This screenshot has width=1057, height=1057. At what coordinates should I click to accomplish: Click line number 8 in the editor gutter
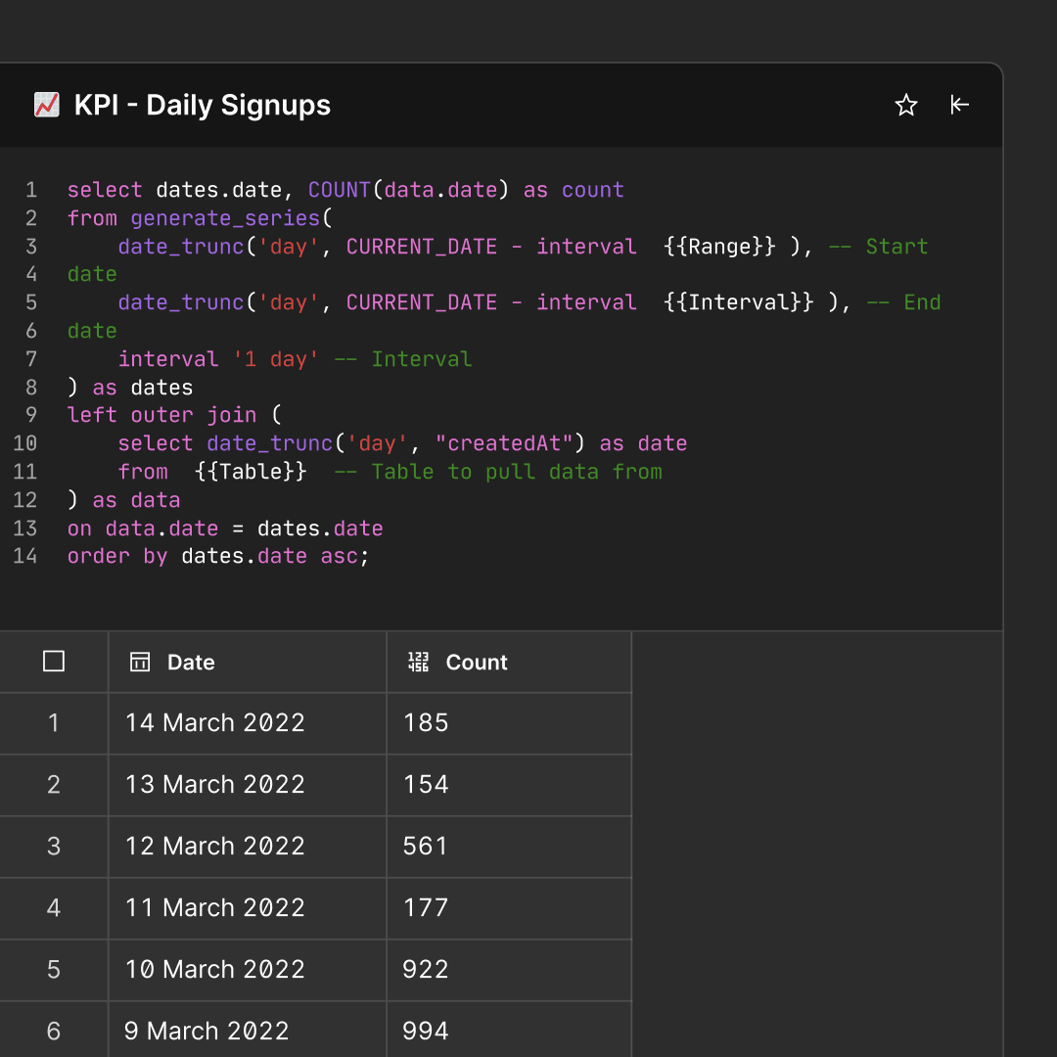31,388
